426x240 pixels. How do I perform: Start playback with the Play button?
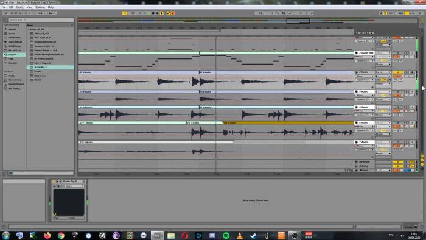149,13
